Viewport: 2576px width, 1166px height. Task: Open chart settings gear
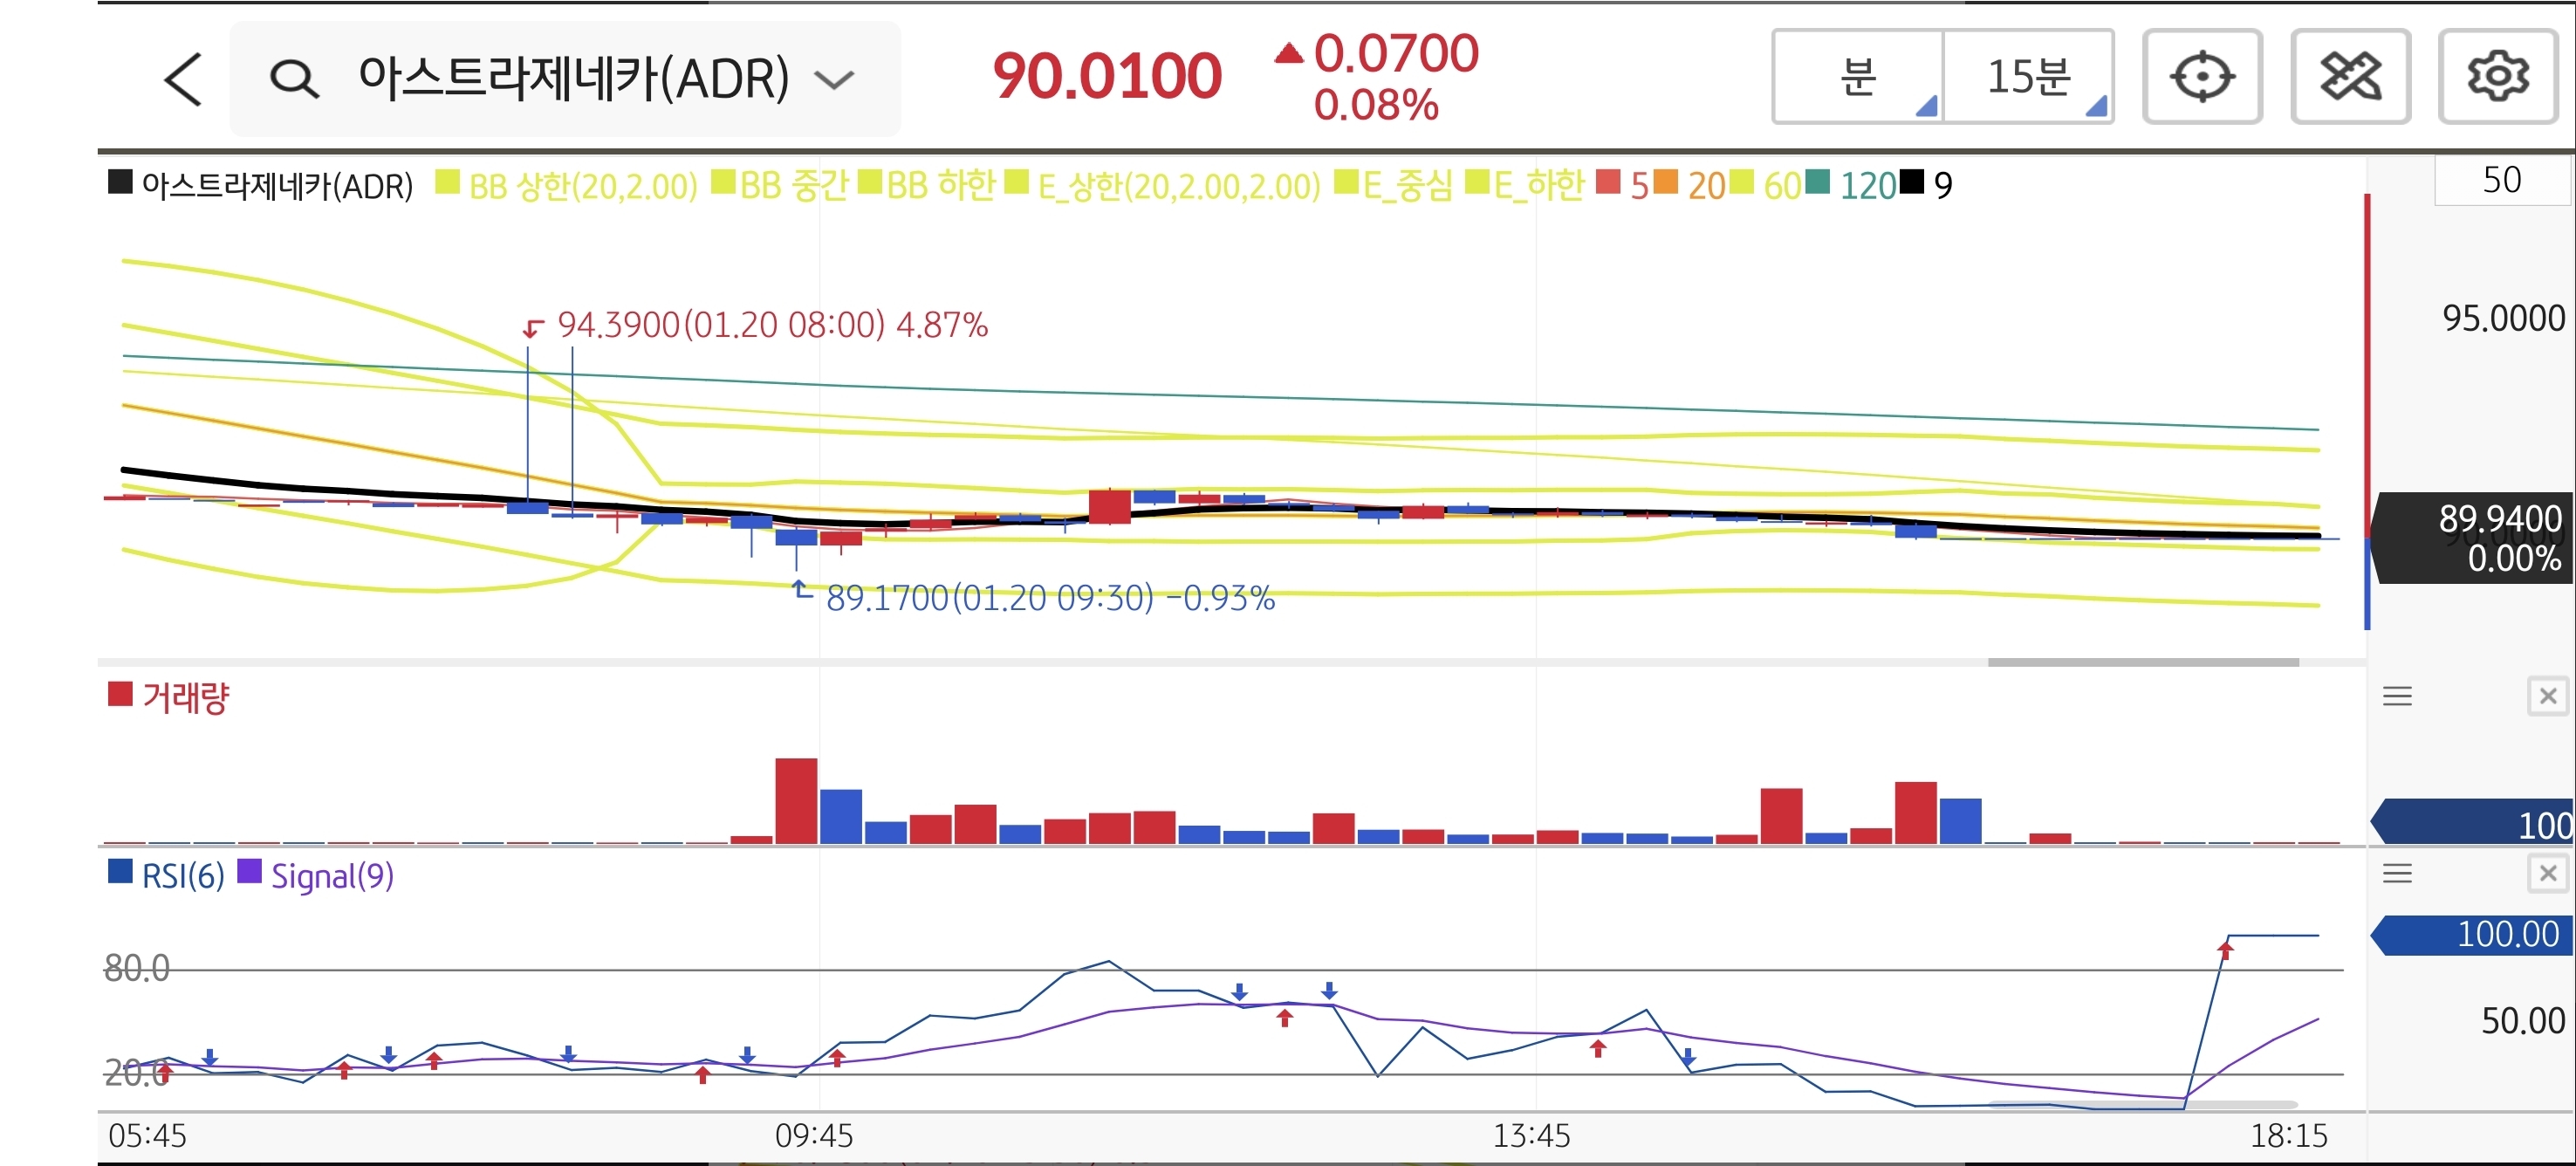2497,77
